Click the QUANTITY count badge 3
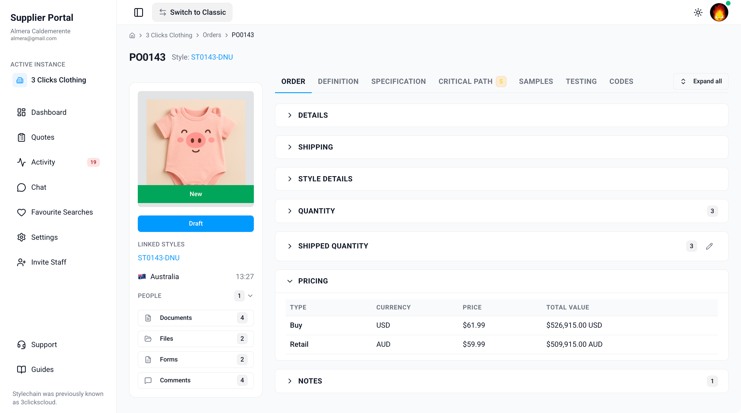 712,211
